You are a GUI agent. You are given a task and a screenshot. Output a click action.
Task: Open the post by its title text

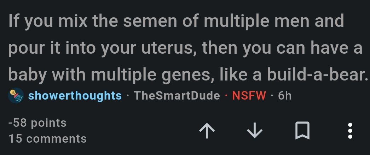coord(188,48)
